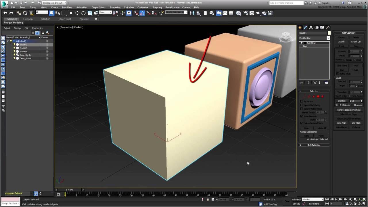The width and height of the screenshot is (368, 207).
Task: Open Select by Name tool
Action: [57, 13]
